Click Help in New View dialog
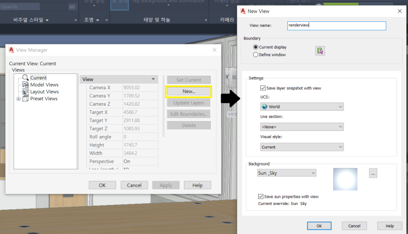 point(389,226)
